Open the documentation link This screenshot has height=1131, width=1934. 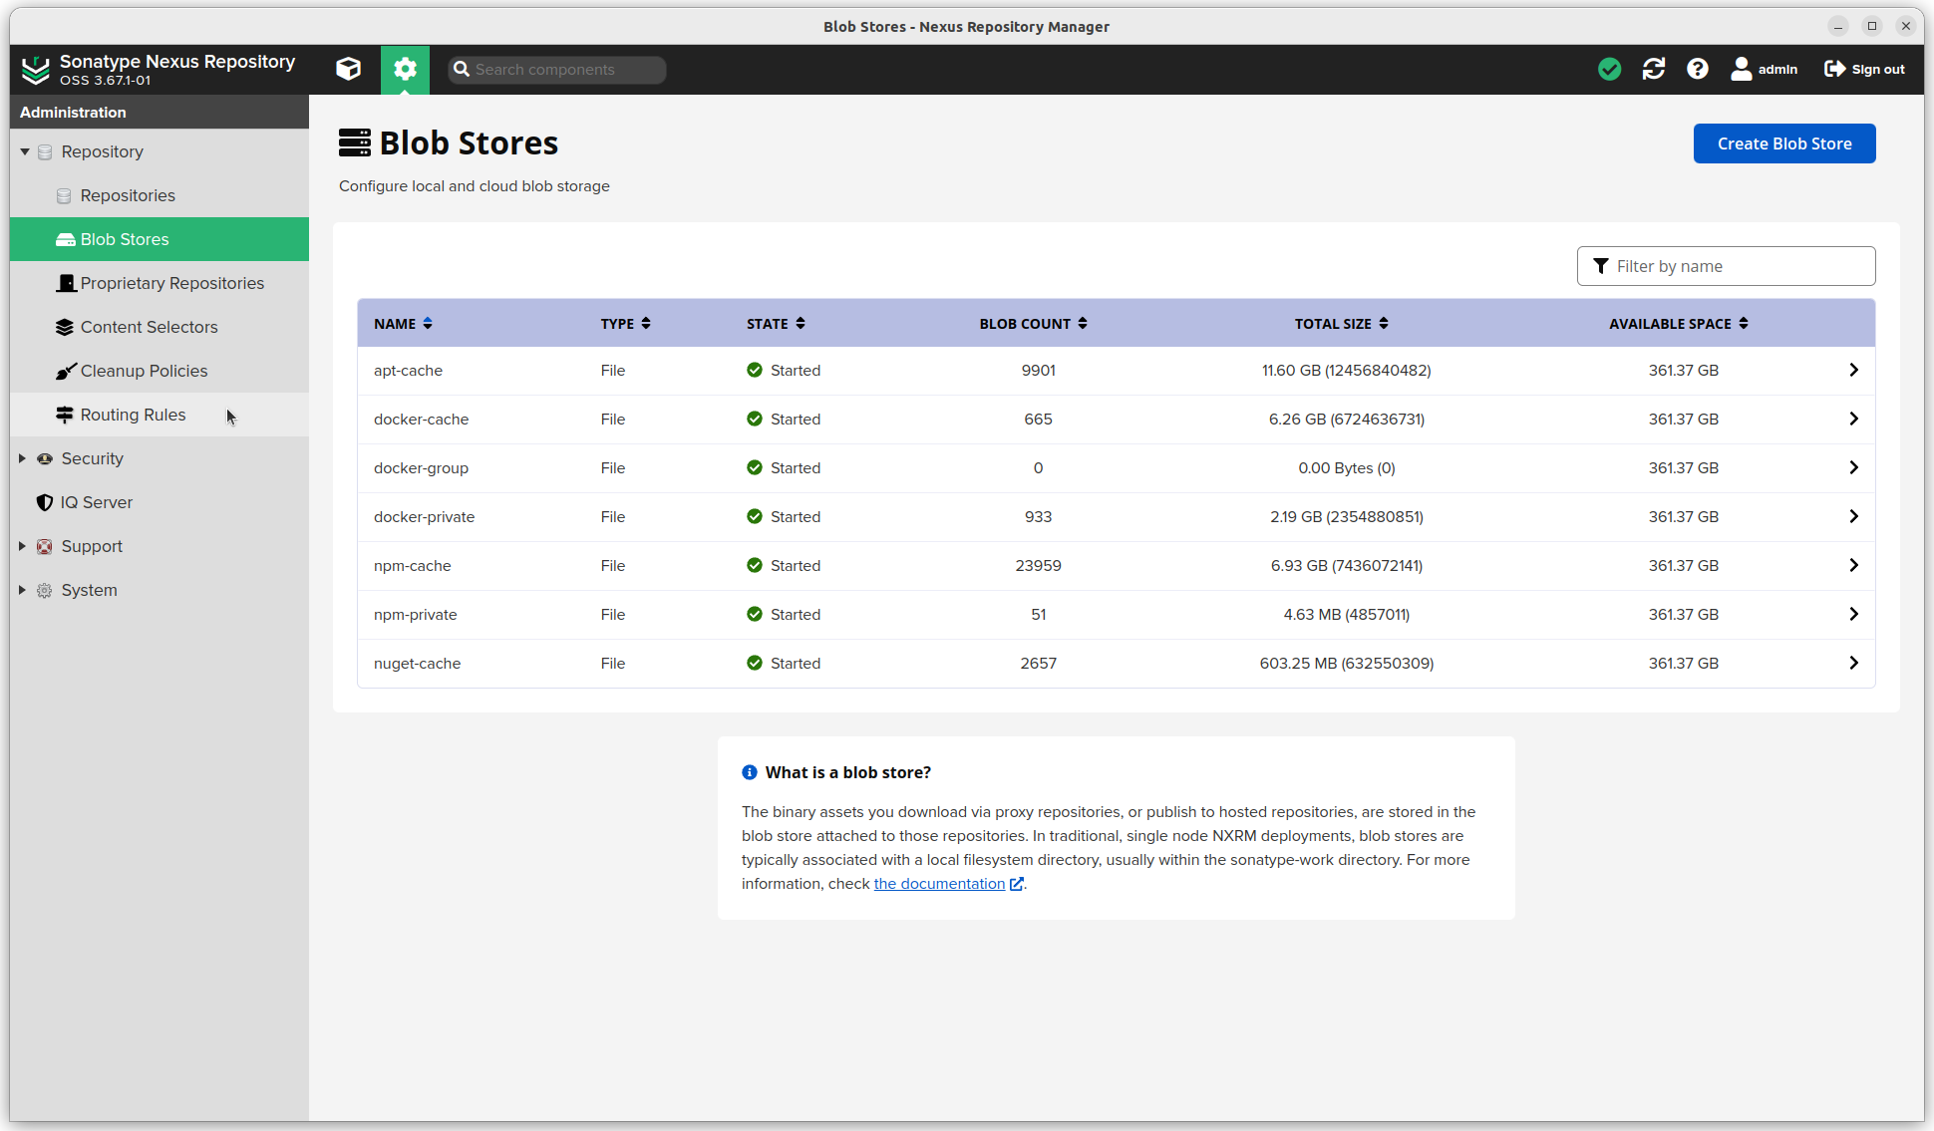pyautogui.click(x=939, y=884)
